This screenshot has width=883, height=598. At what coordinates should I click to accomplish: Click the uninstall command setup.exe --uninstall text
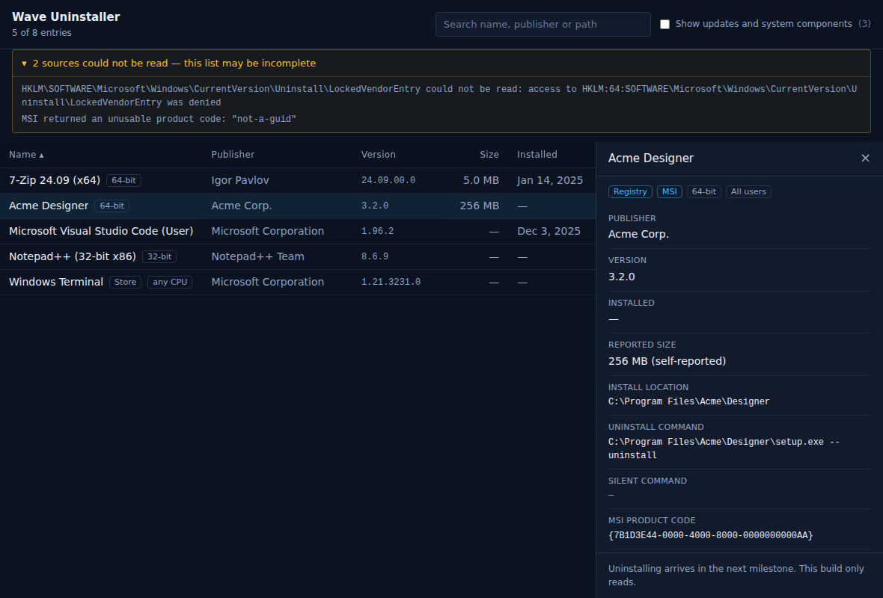pyautogui.click(x=724, y=449)
